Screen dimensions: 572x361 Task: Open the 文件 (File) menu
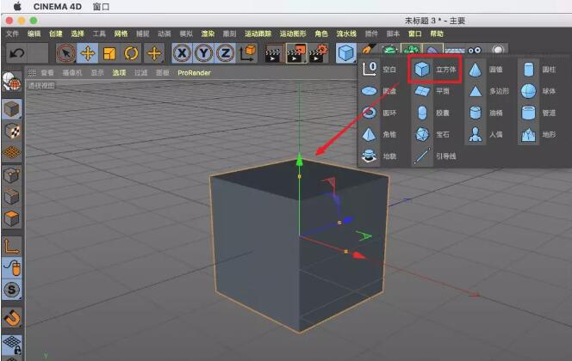12,34
